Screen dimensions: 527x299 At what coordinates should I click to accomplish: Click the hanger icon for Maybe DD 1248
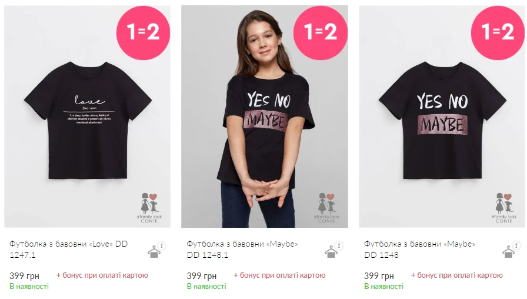coord(509,251)
